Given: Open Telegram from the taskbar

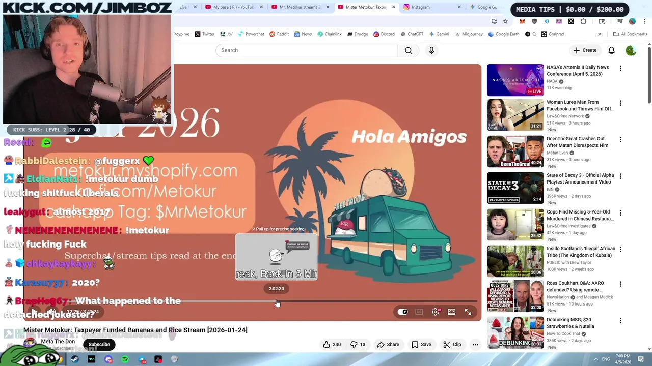Looking at the screenshot, I should coord(142,359).
